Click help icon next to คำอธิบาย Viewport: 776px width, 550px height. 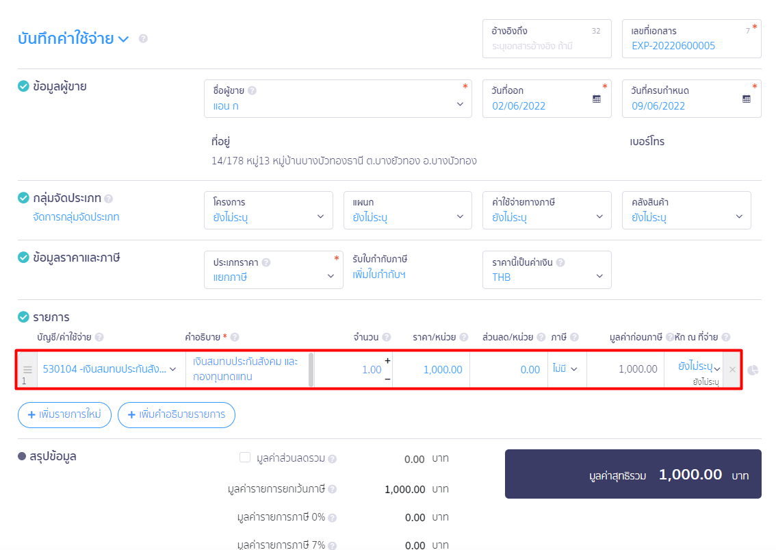pos(235,338)
